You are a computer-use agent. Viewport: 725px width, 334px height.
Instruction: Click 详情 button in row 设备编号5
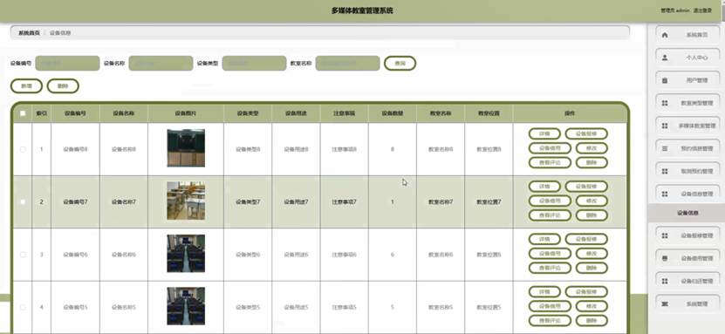tap(544, 292)
